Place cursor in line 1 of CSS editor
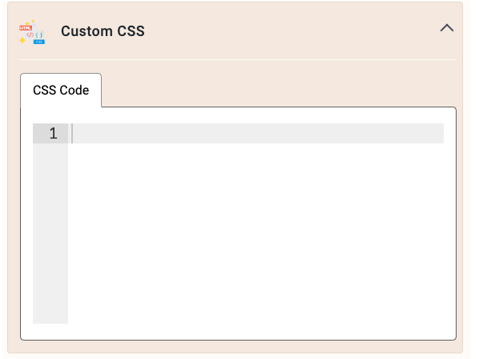 [256, 133]
